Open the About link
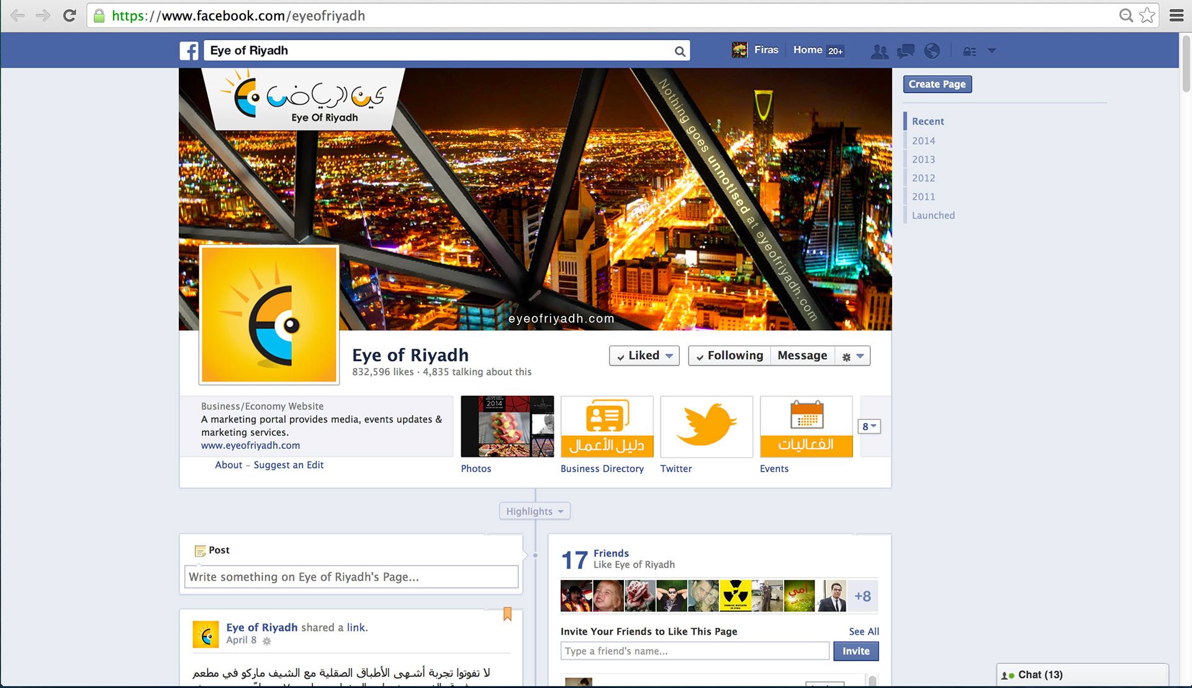This screenshot has width=1192, height=688. coord(228,465)
